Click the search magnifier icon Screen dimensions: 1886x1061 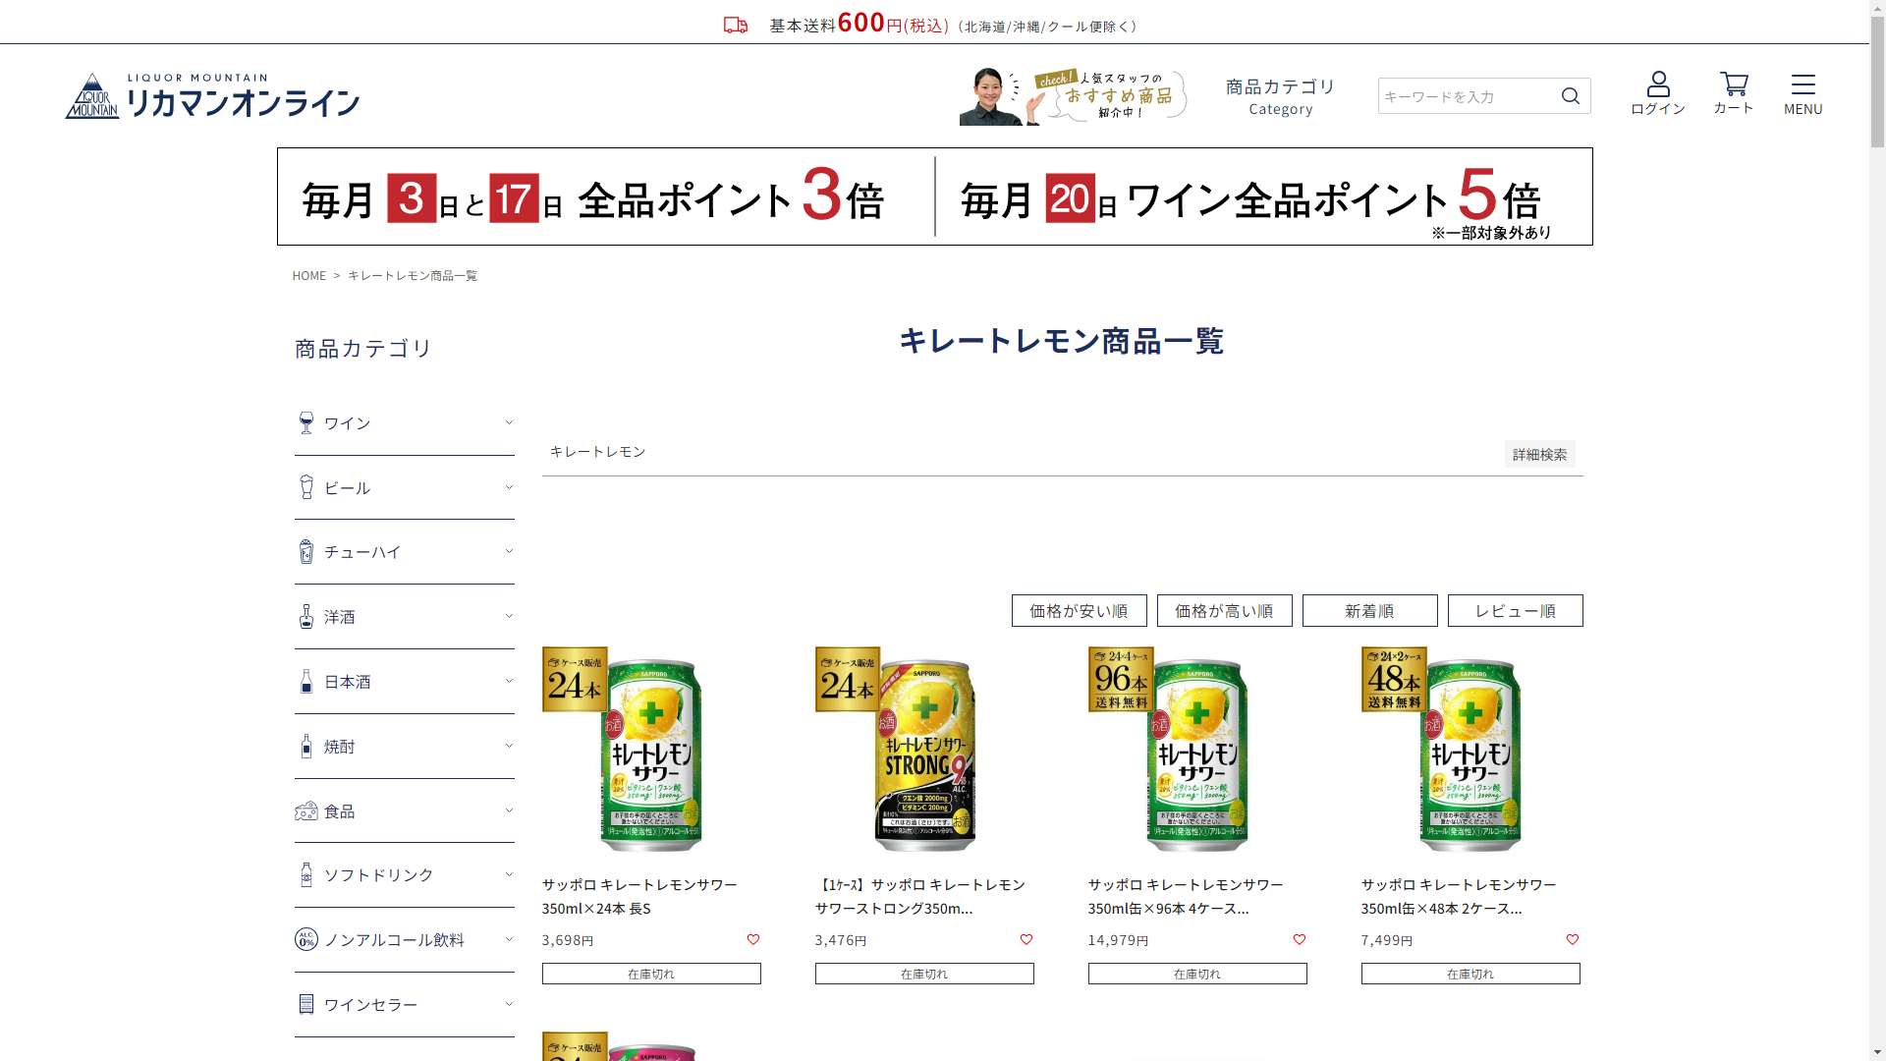(x=1570, y=95)
